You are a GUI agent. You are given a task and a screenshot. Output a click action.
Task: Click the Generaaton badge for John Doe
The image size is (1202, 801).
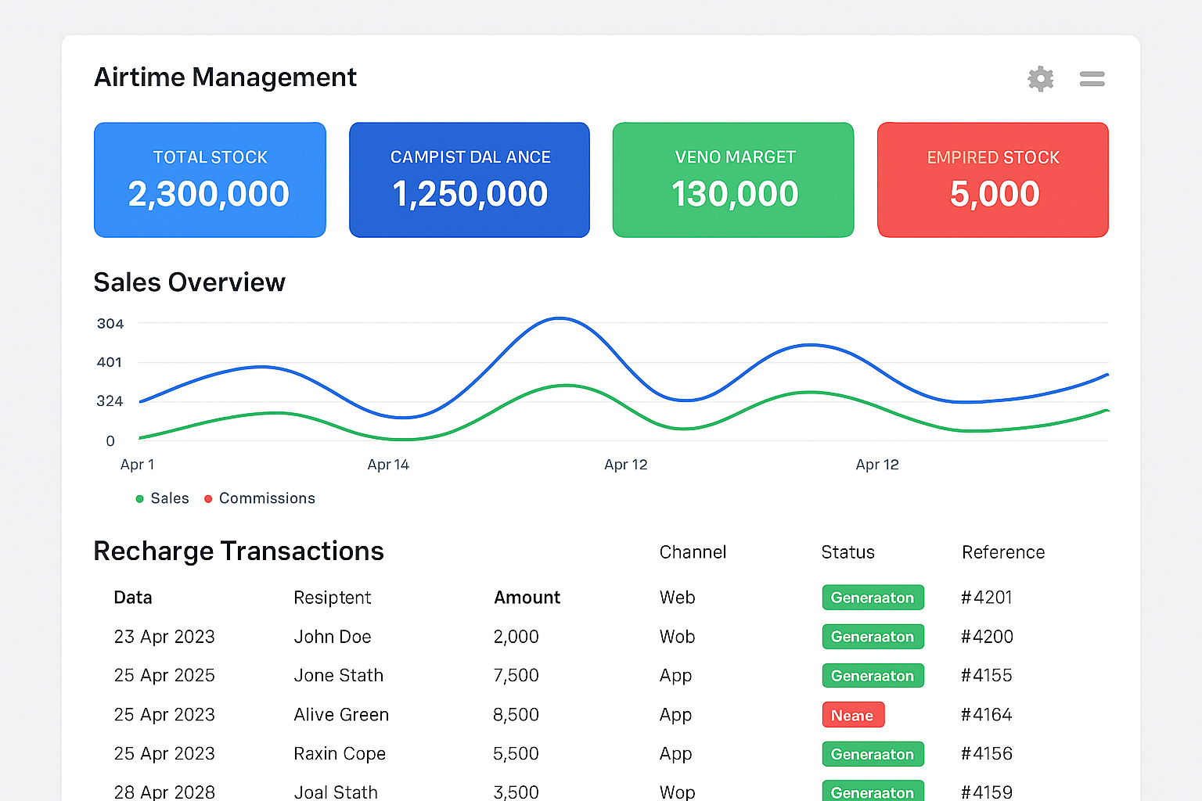click(873, 637)
